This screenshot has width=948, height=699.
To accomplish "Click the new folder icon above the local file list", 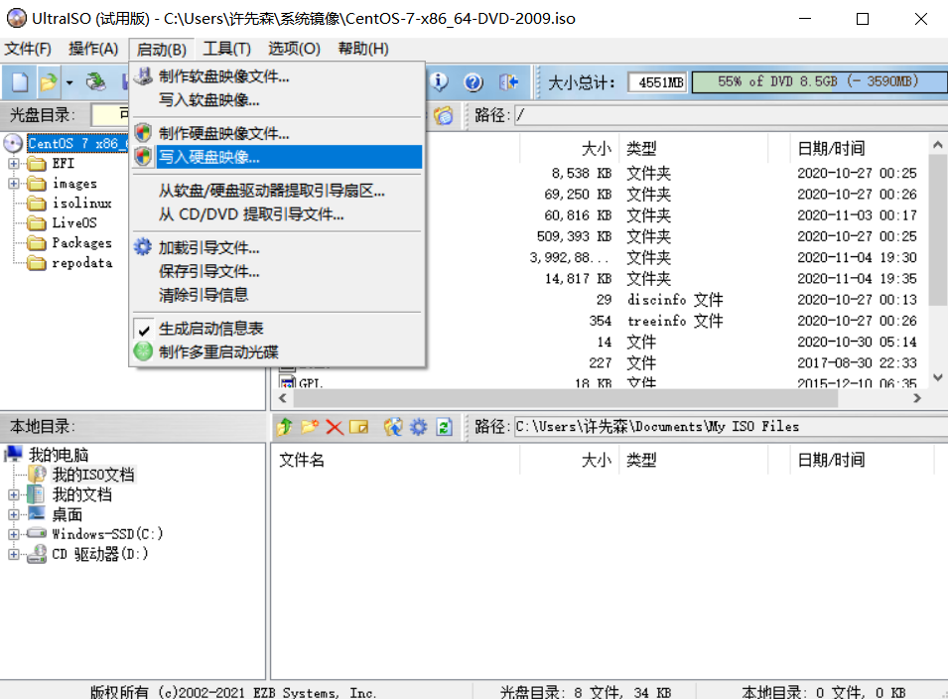I will tap(311, 427).
